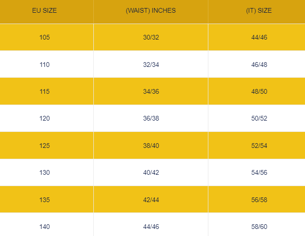Click the 52/54 IT size cell
This screenshot has height=236, width=305.
pos(259,146)
